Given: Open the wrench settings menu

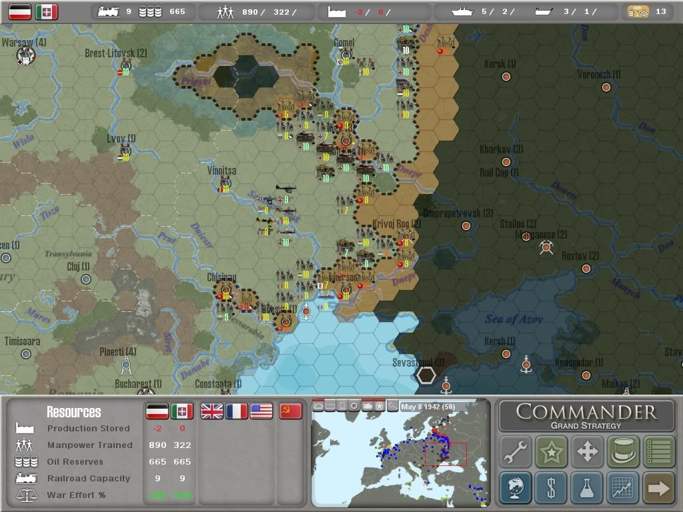Looking at the screenshot, I should [516, 451].
